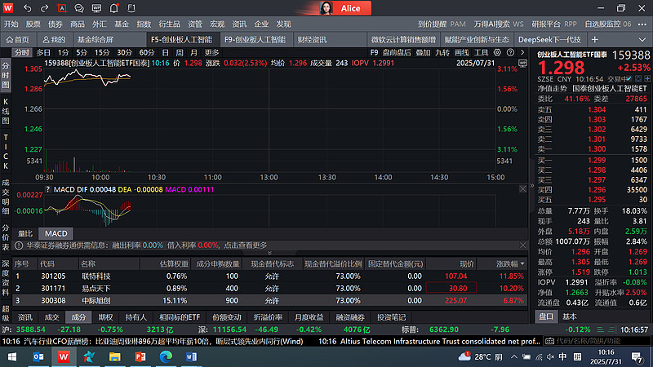Open the 衍生品 menu

(169, 24)
